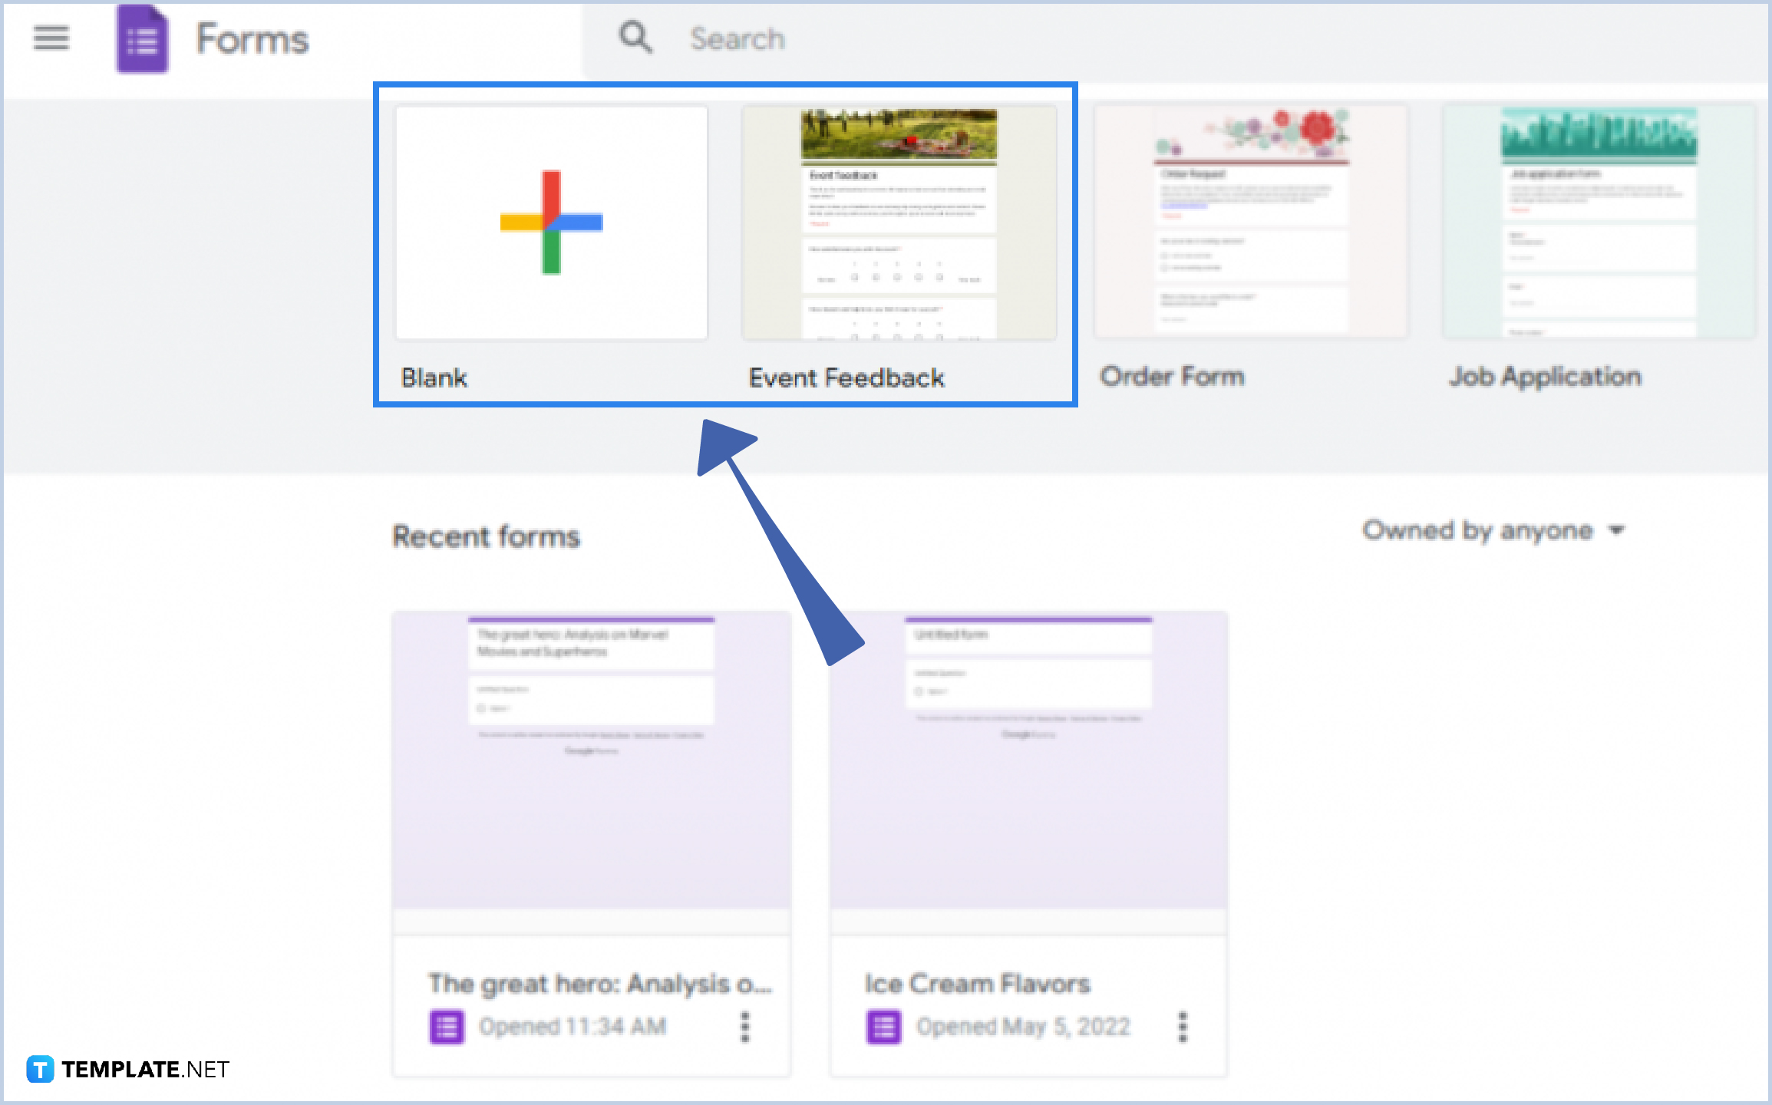
Task: Open more options for 'The great hero' form
Action: (x=744, y=1025)
